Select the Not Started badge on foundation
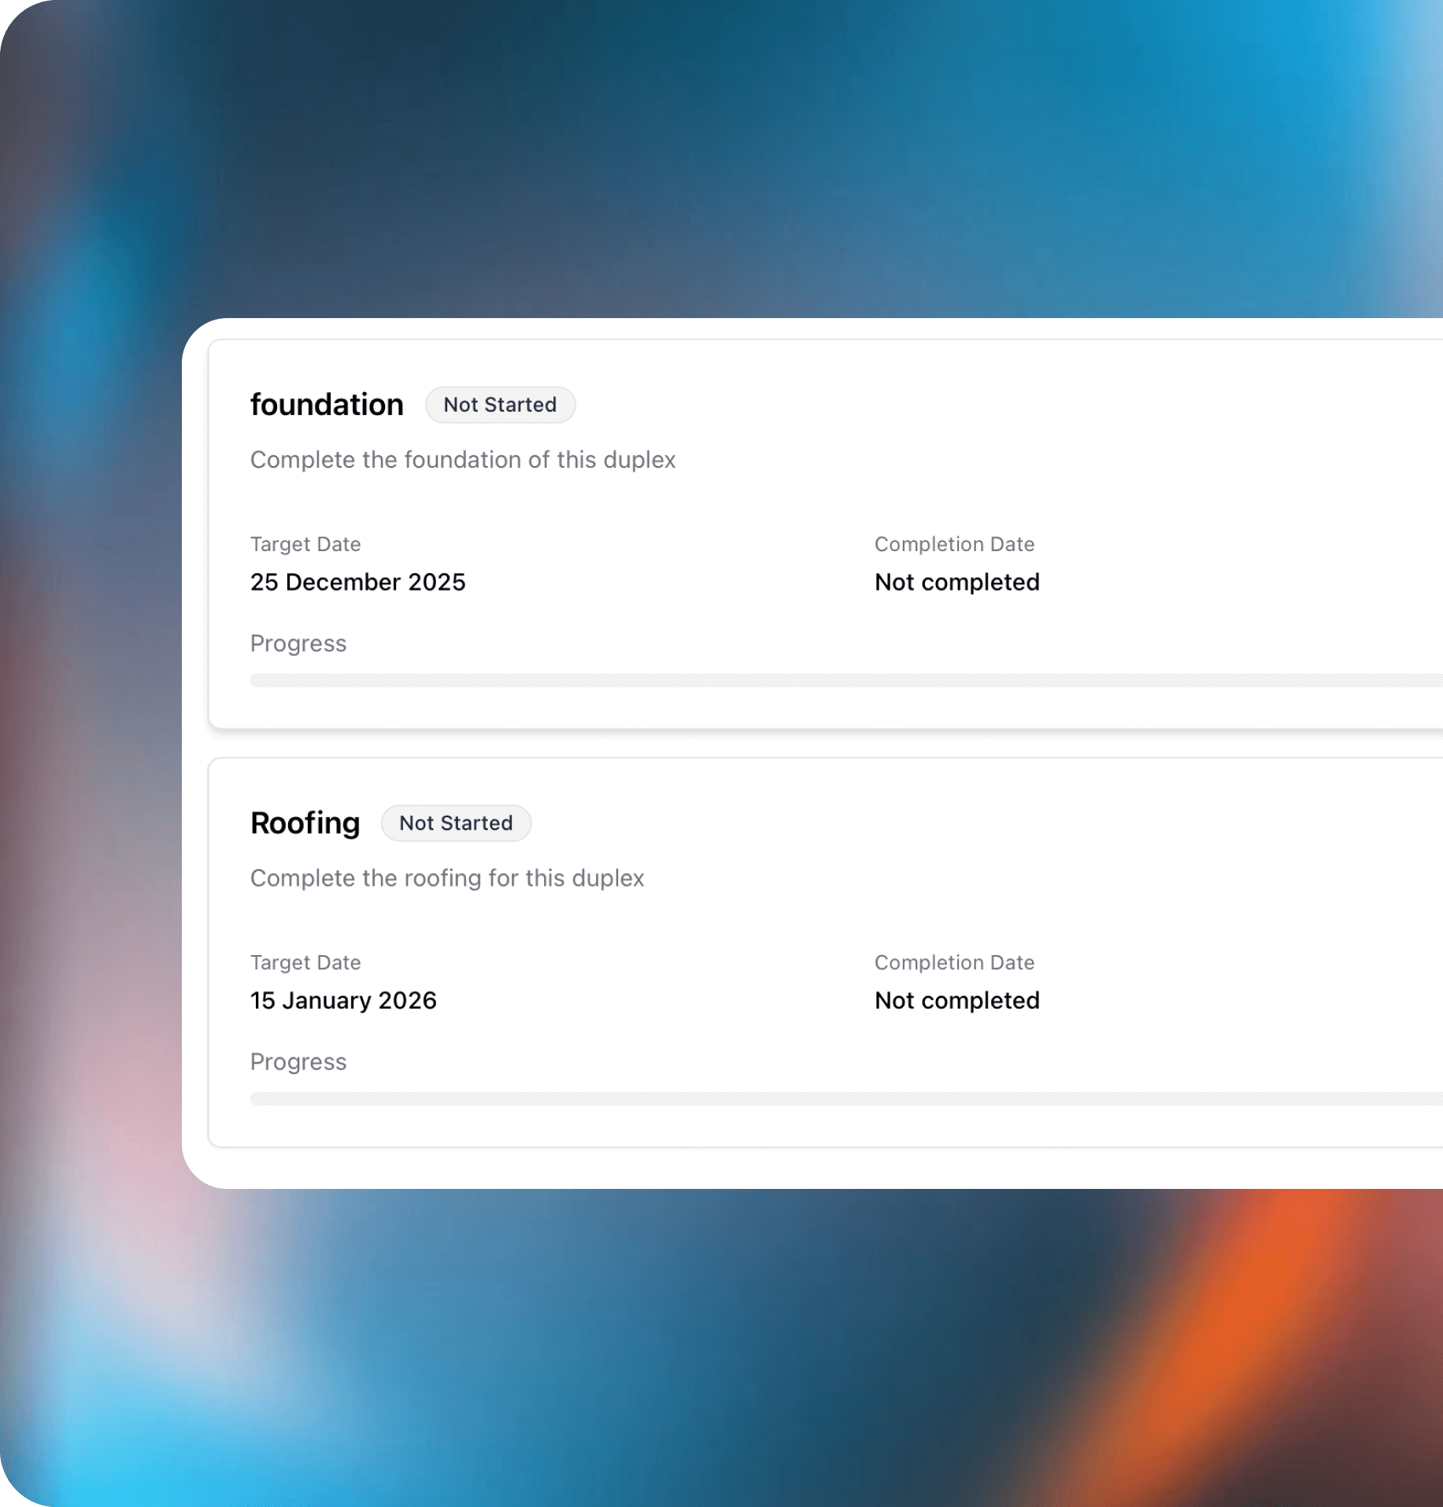This screenshot has height=1507, width=1443. click(x=500, y=404)
